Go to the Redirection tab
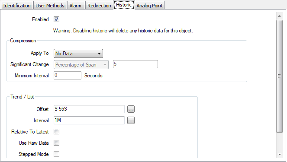This screenshot has width=287, height=162. [99, 6]
